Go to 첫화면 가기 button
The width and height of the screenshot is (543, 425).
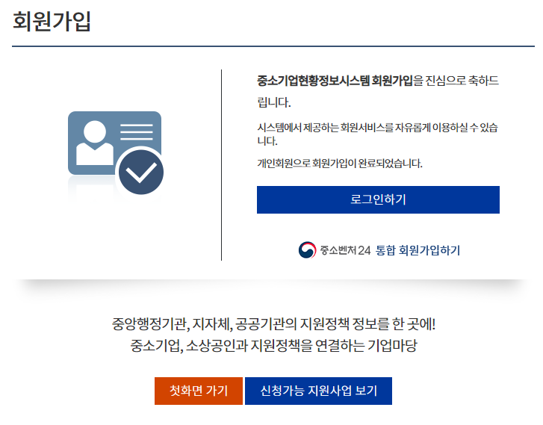click(x=199, y=391)
